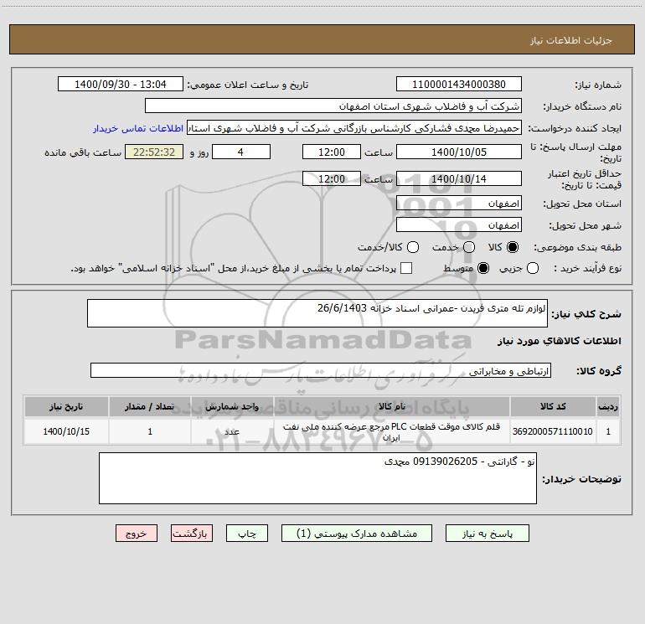Click the اطلاعات کالاهای مورد نیاز heading
Viewport: 645px width, 624px height.
coord(559,341)
